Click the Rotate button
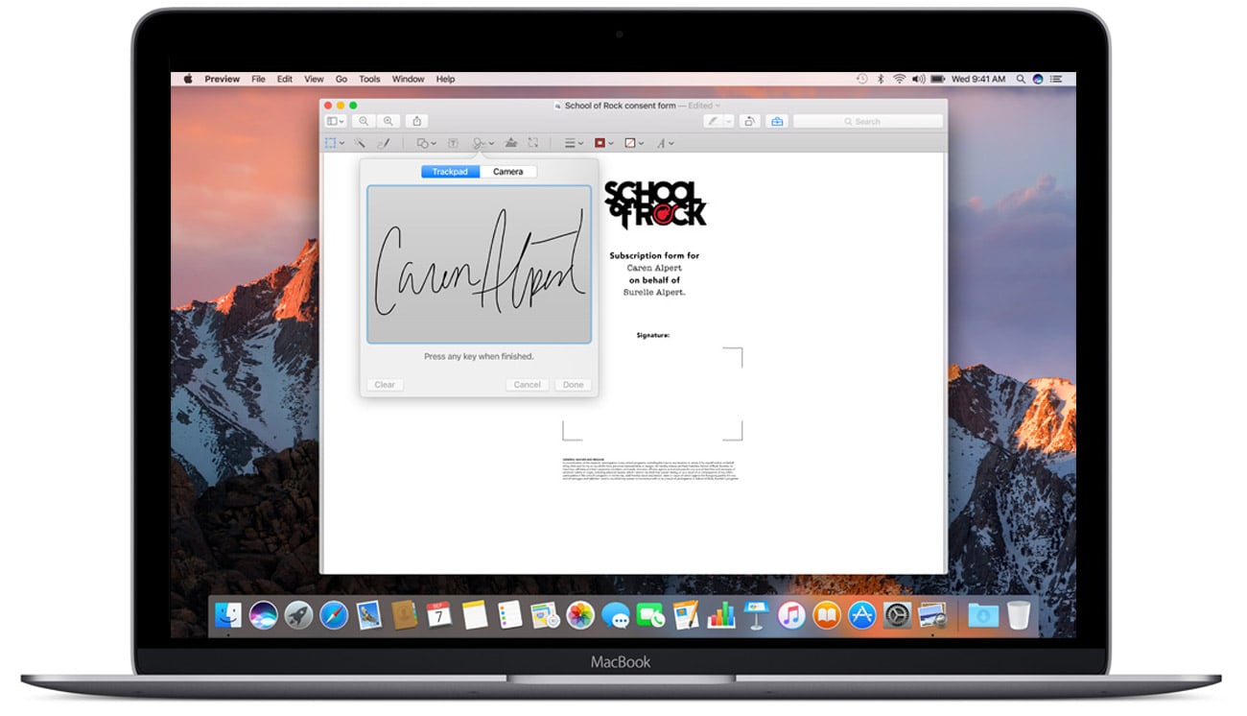This screenshot has width=1247, height=716. (750, 121)
